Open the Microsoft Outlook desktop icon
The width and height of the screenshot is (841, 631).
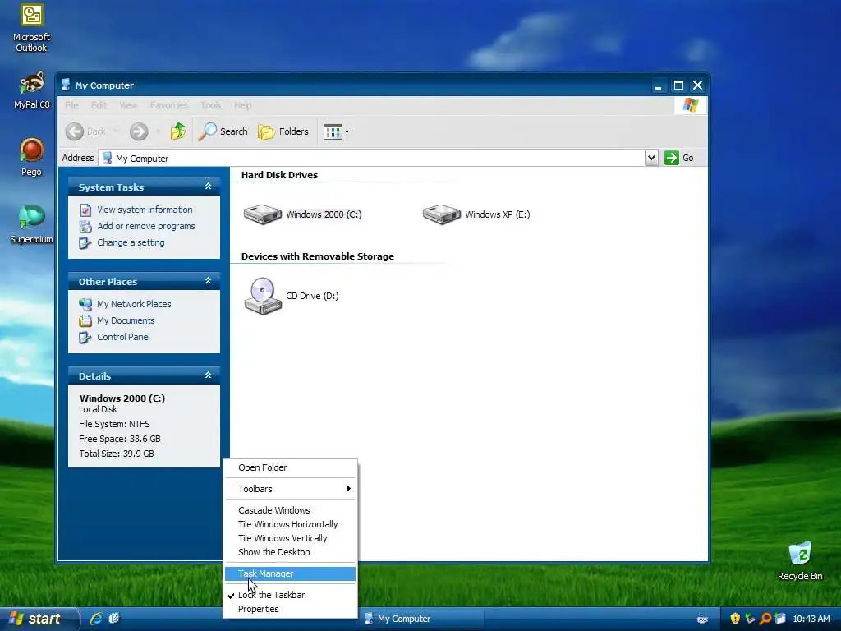coord(32,29)
